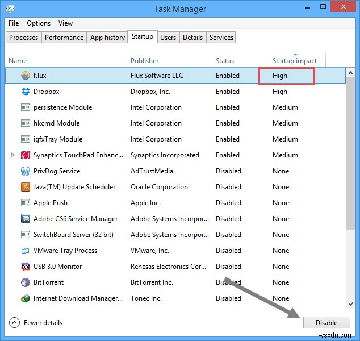
Task: Switch to the App history tab
Action: [x=107, y=38]
